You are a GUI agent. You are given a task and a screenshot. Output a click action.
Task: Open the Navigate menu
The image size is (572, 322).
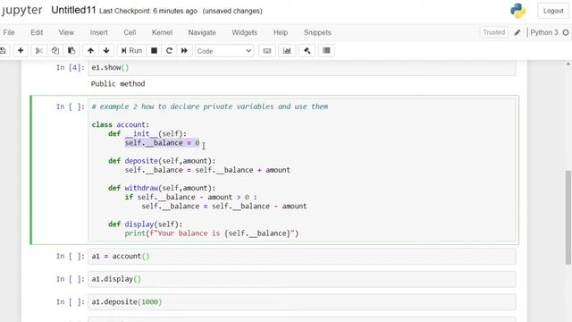pos(202,32)
